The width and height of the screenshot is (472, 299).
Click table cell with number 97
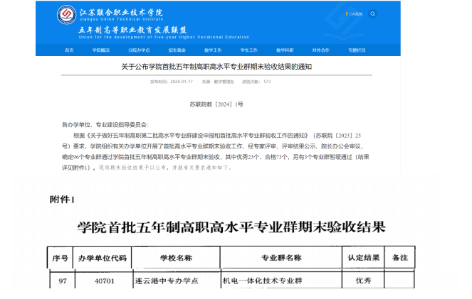tap(63, 281)
